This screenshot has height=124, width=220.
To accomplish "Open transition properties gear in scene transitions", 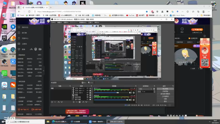I will [154, 89].
